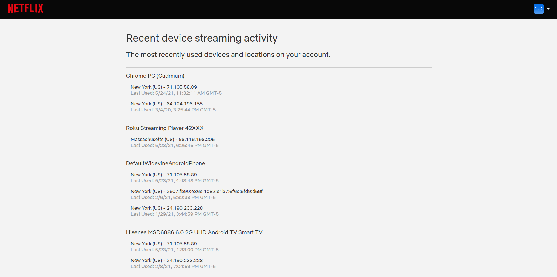Select 'Last Used: 5/23/21, 4:33:00 PM' timestamp
Viewport: 557px width, 277px height.
coord(175,250)
